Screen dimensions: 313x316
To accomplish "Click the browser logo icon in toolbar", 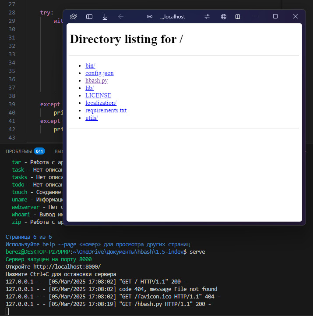I will 74,17.
